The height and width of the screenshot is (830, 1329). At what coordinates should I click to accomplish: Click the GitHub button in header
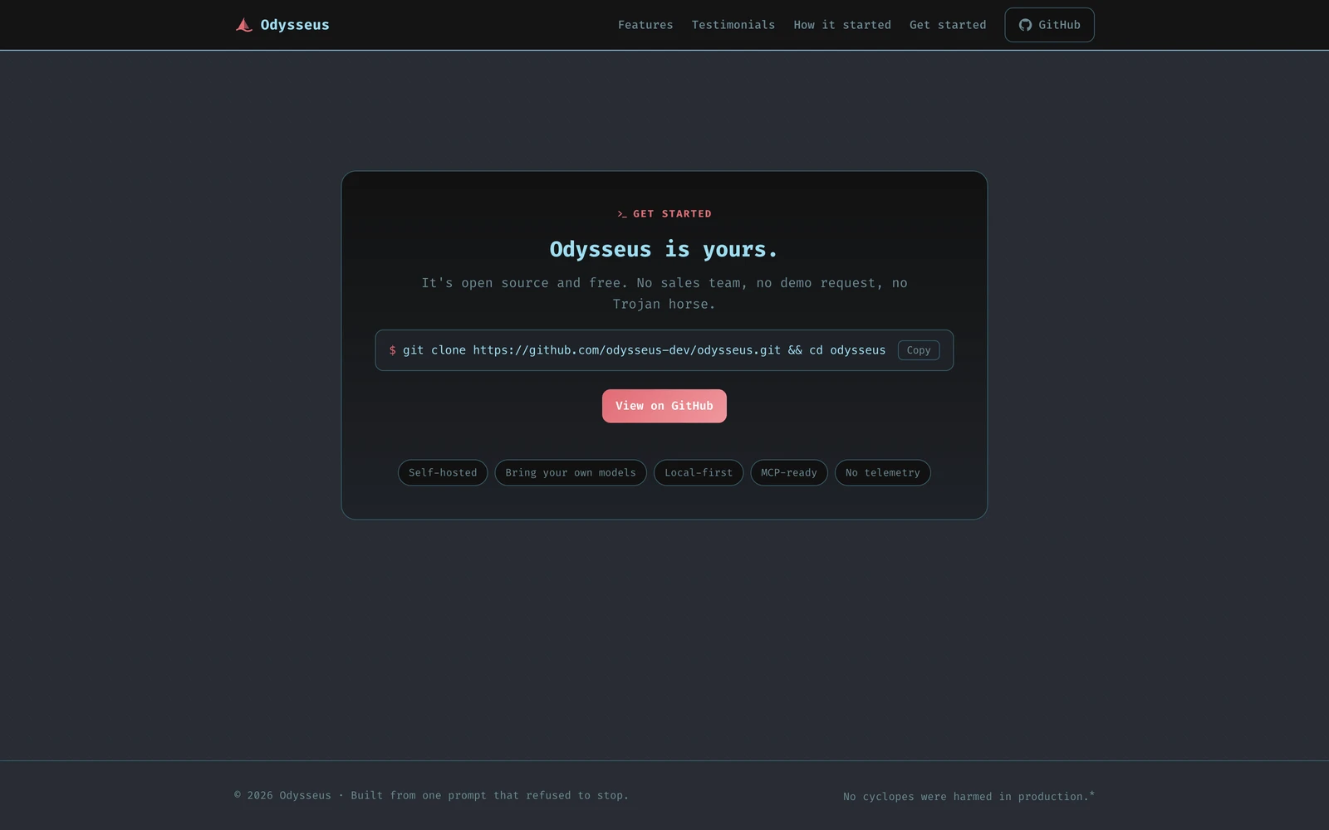[x=1049, y=25]
